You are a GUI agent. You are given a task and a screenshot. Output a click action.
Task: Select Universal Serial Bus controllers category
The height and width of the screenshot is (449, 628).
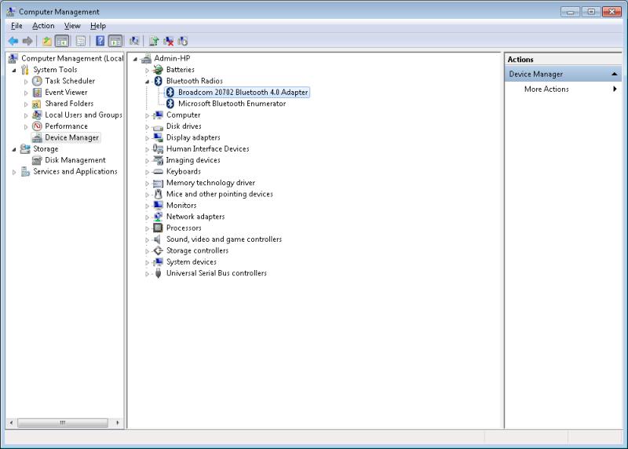pyautogui.click(x=216, y=273)
